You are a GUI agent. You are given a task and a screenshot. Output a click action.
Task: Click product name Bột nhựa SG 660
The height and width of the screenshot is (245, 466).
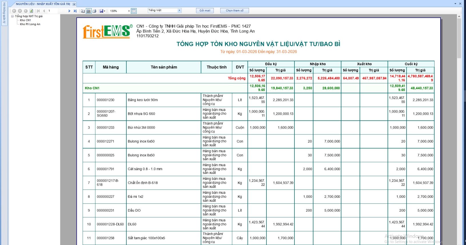pyautogui.click(x=141, y=114)
